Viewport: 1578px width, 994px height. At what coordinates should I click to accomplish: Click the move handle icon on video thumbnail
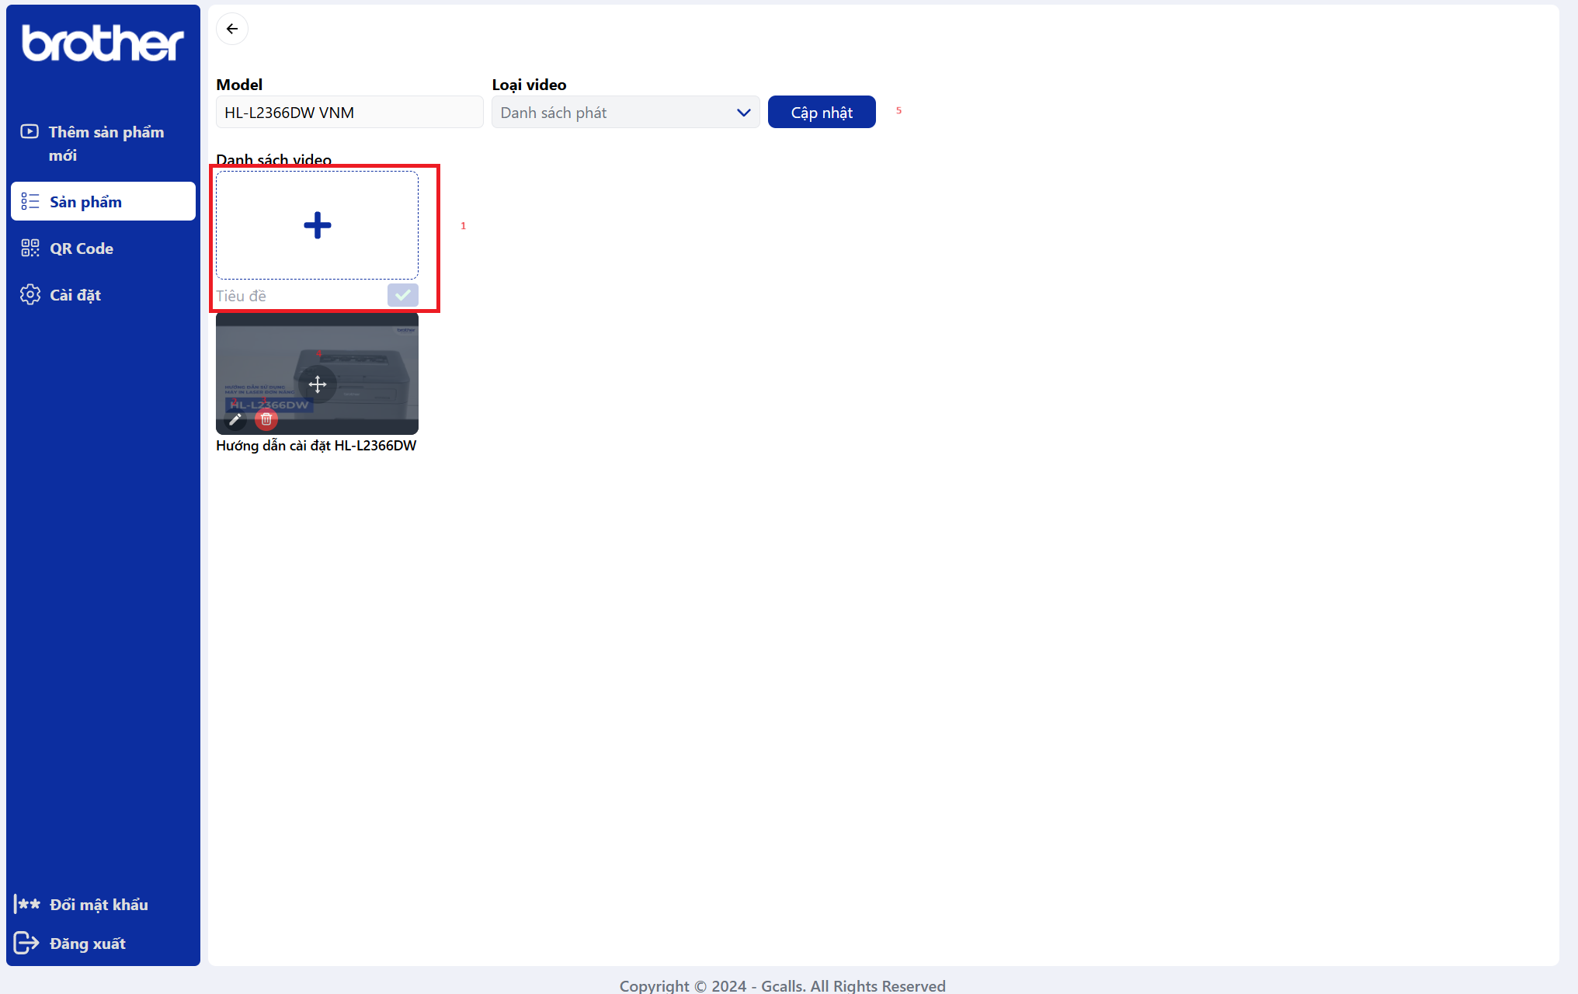(317, 384)
